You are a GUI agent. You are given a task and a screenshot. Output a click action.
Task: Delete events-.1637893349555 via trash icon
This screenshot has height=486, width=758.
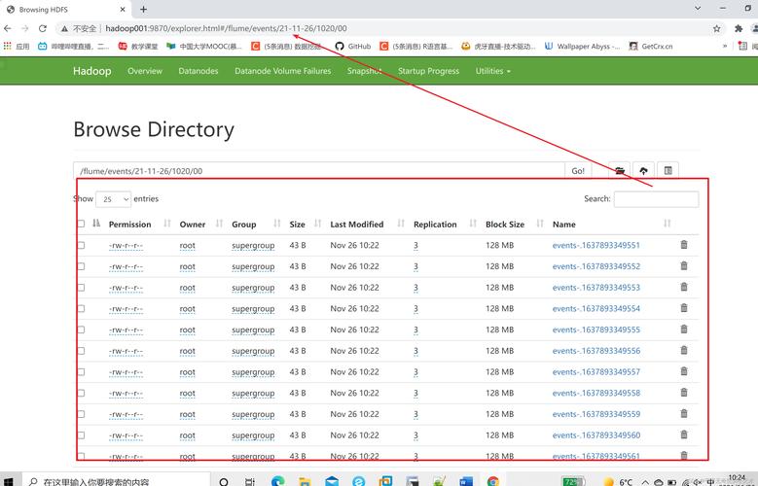point(683,329)
